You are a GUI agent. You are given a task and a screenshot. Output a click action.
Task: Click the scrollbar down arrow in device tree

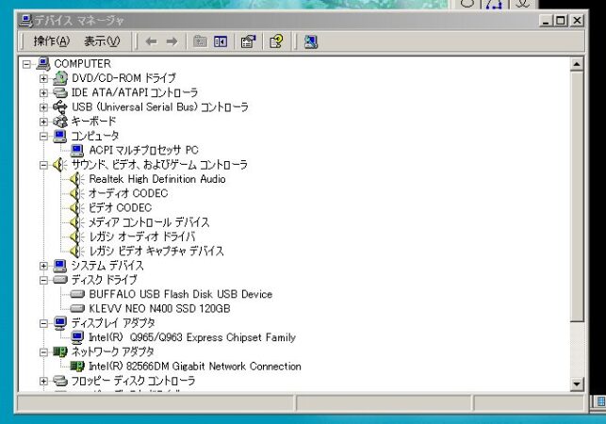click(x=578, y=383)
